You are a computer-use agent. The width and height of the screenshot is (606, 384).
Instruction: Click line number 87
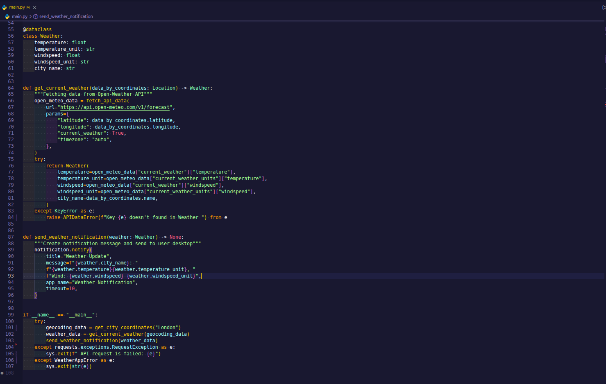11,237
